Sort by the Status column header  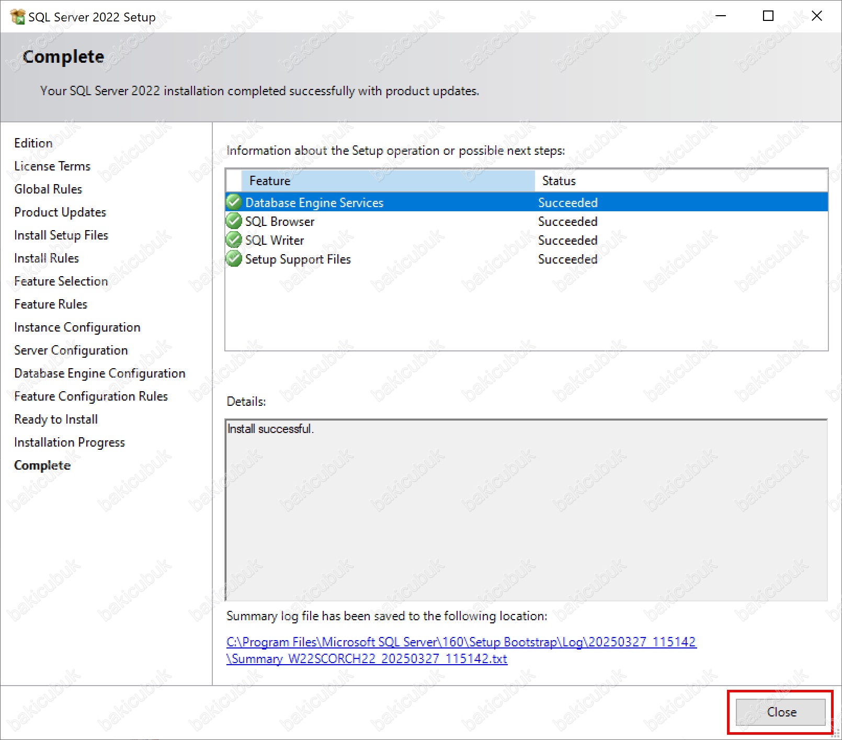pyautogui.click(x=681, y=181)
